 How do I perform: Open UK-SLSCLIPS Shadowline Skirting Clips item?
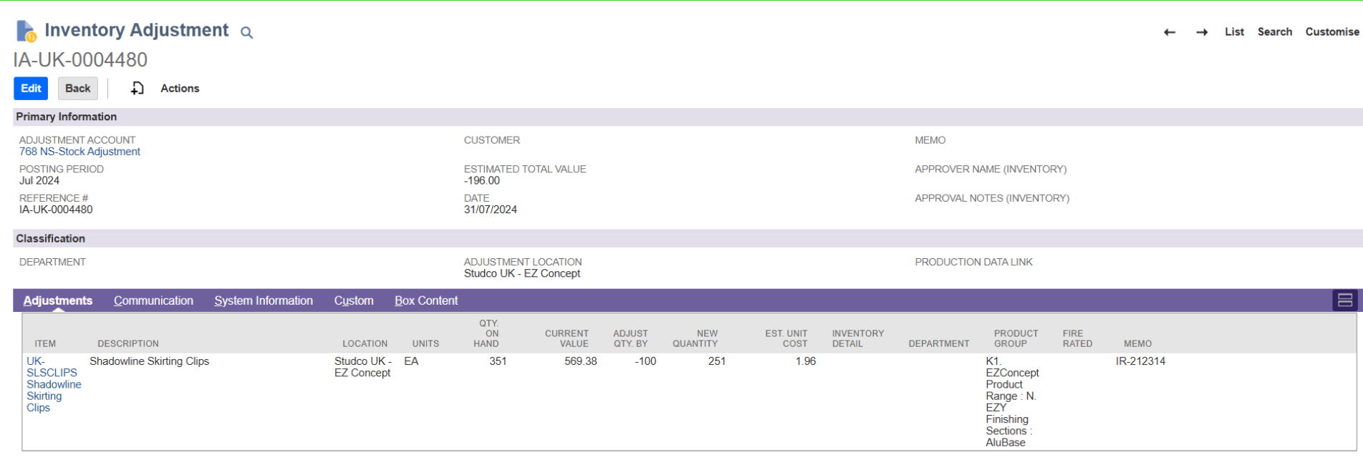(x=52, y=384)
